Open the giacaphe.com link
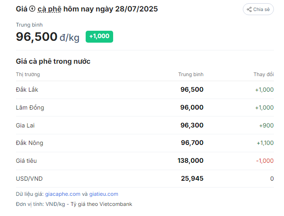 63,194
